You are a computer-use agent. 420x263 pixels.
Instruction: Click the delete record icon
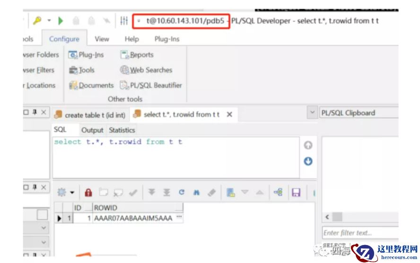click(x=118, y=193)
